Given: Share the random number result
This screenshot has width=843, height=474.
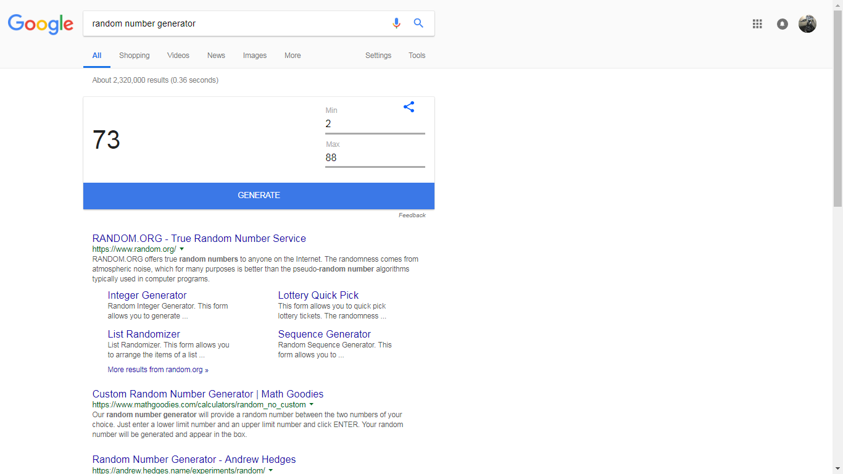Looking at the screenshot, I should [409, 107].
